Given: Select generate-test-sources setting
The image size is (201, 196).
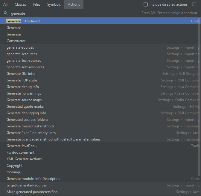Looking at the screenshot, I should 100,61.
